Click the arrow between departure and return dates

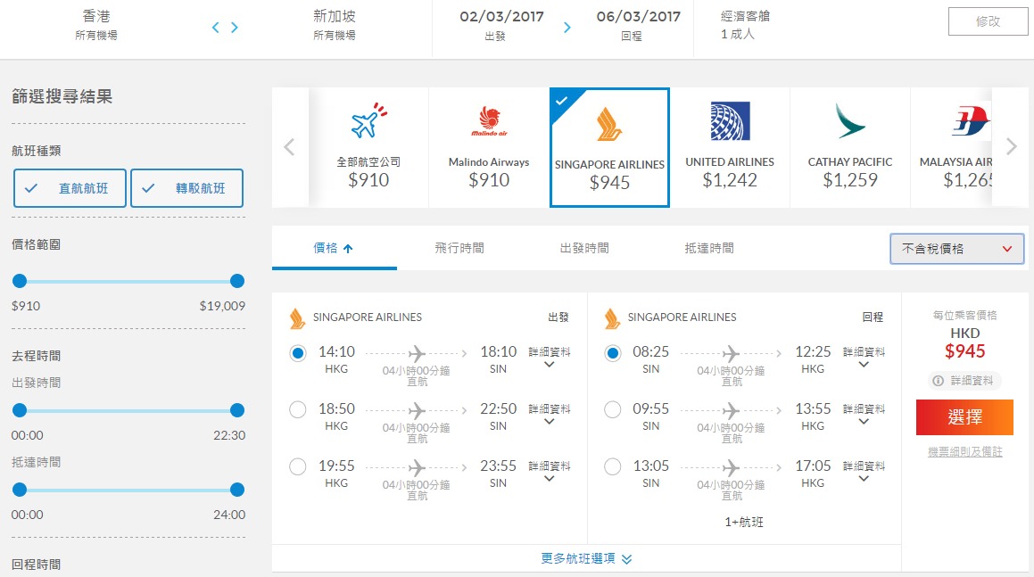coord(567,27)
